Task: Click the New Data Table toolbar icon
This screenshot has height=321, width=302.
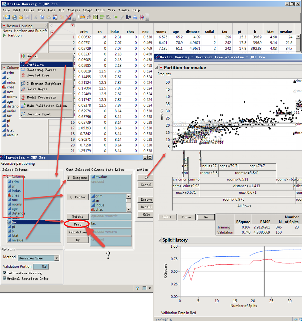Action: (x=7, y=17)
